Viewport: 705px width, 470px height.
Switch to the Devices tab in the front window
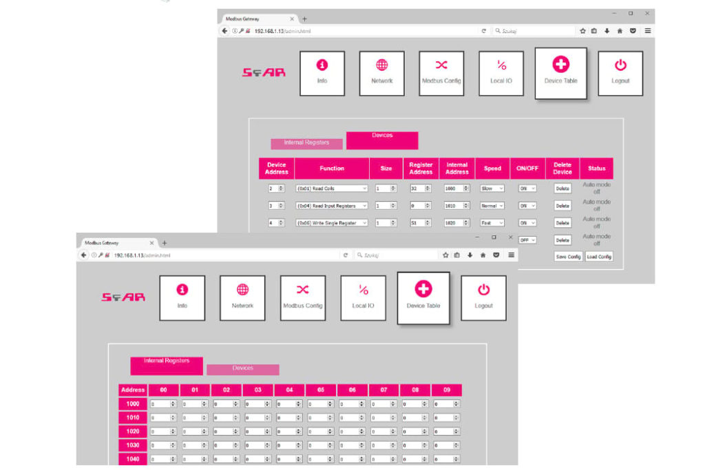[x=242, y=369]
